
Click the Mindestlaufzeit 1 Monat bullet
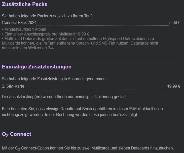point(24,29)
